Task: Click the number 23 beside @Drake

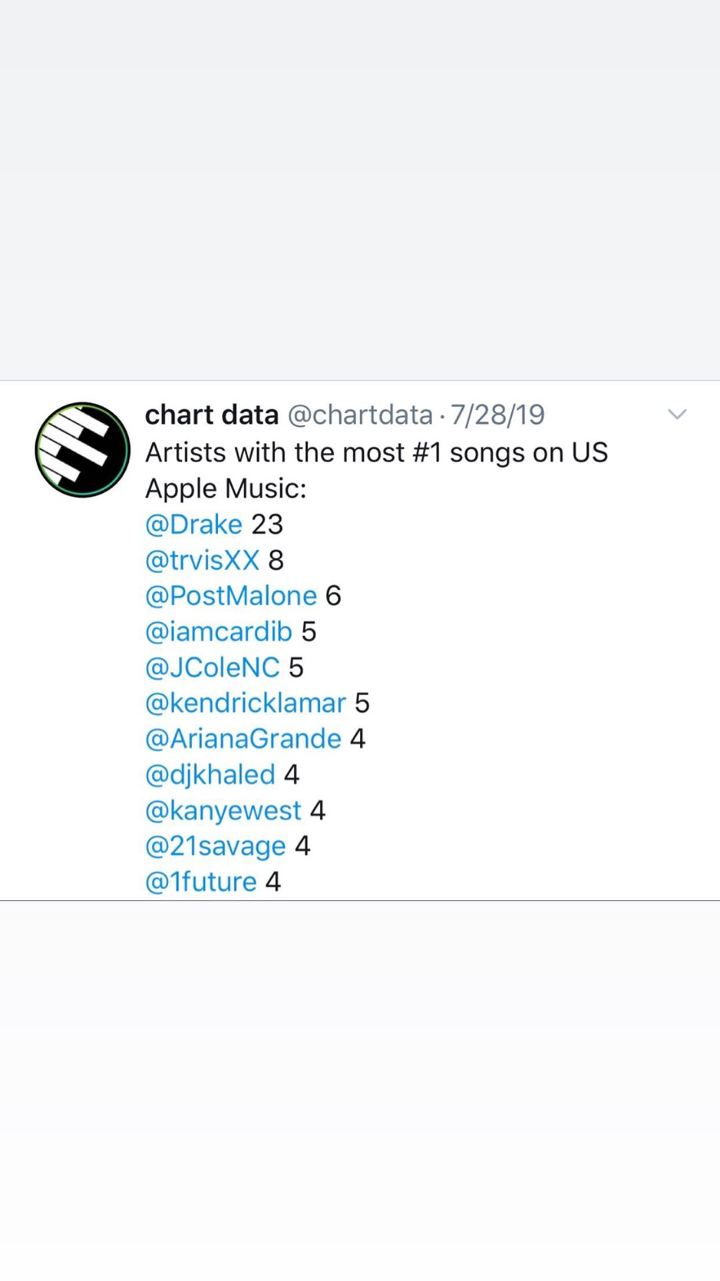Action: [267, 524]
